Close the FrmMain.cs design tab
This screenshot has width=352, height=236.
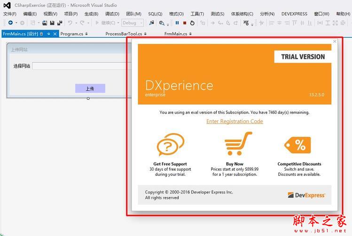click(x=55, y=34)
